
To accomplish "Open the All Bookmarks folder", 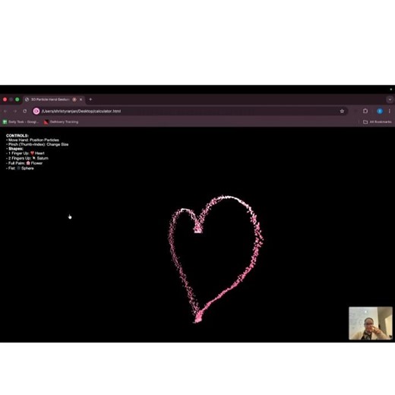I will (378, 122).
